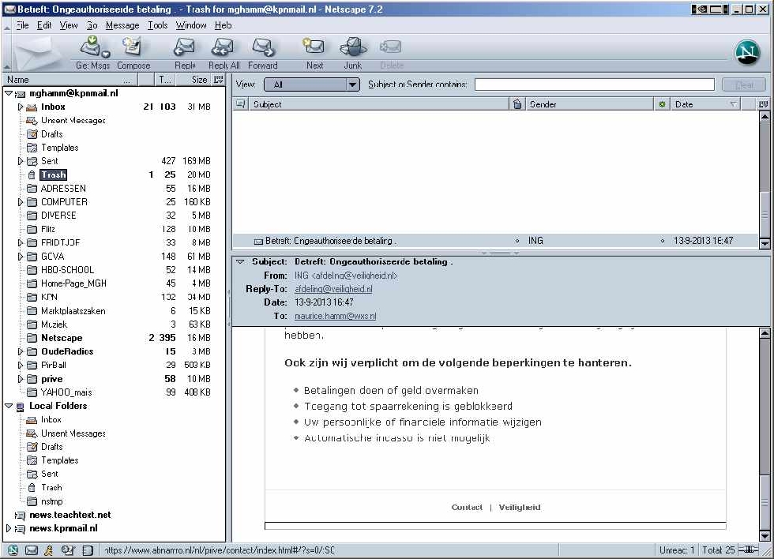Expand the OudeRadios folder
Screen dimensions: 774x559
pyautogui.click(x=21, y=352)
